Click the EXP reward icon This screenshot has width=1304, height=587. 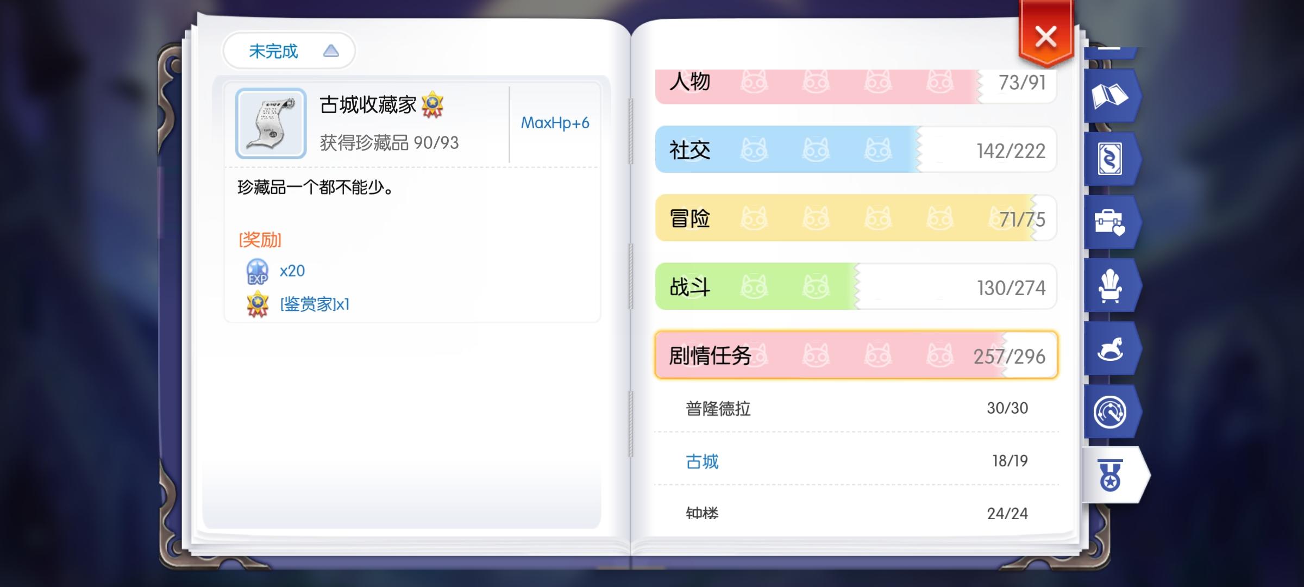pos(258,271)
